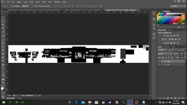Switch to the Paths tab

[173, 47]
